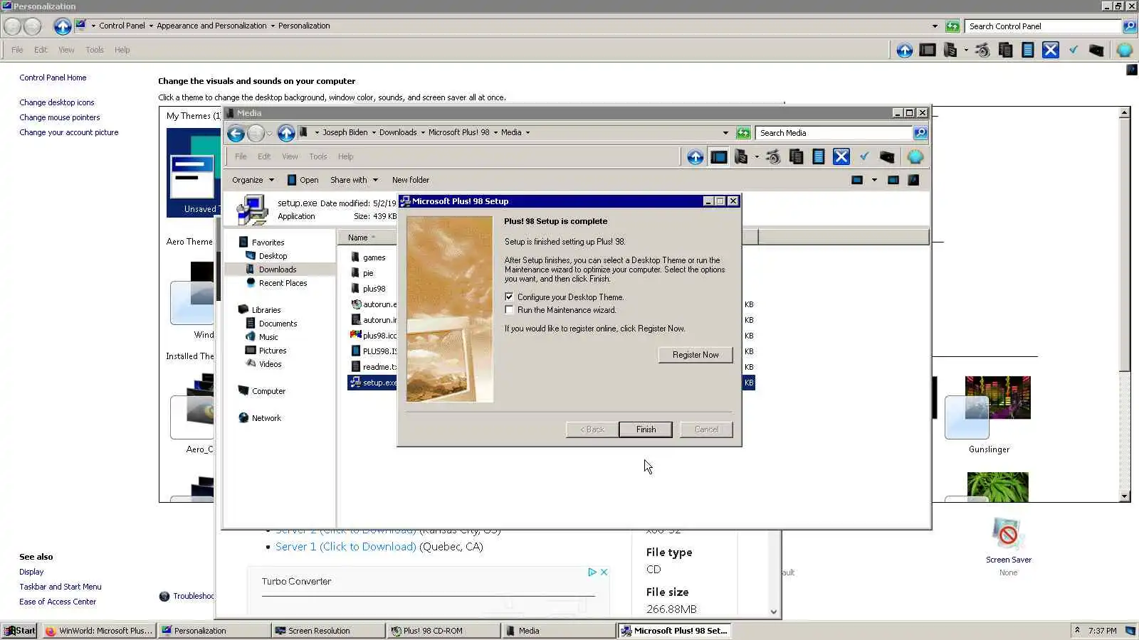Click the Up arrow in Personalization address bar
The image size is (1139, 640).
(x=63, y=26)
